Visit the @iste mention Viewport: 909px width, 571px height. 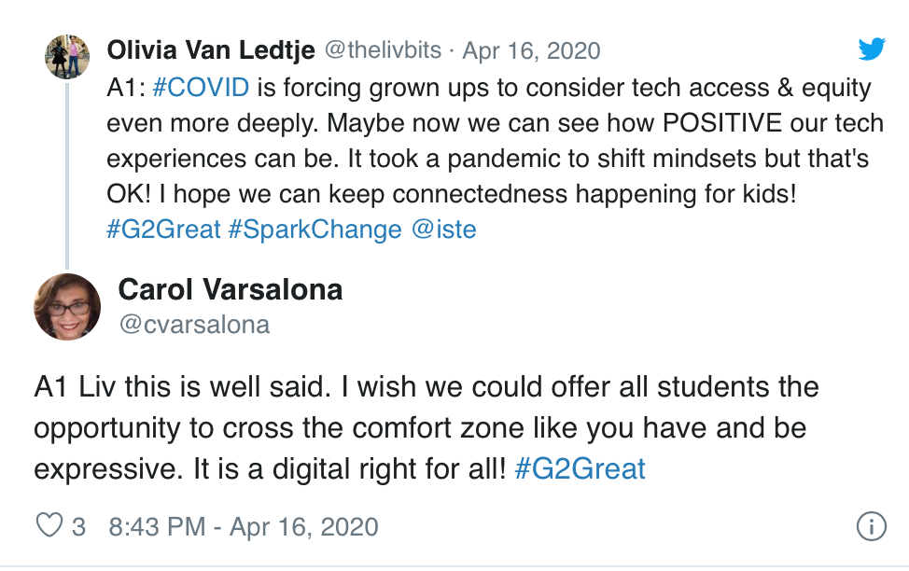443,229
